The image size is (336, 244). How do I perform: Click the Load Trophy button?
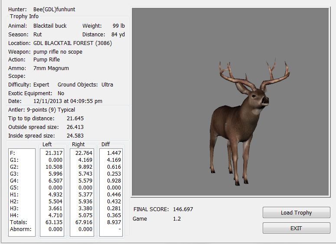(x=296, y=212)
